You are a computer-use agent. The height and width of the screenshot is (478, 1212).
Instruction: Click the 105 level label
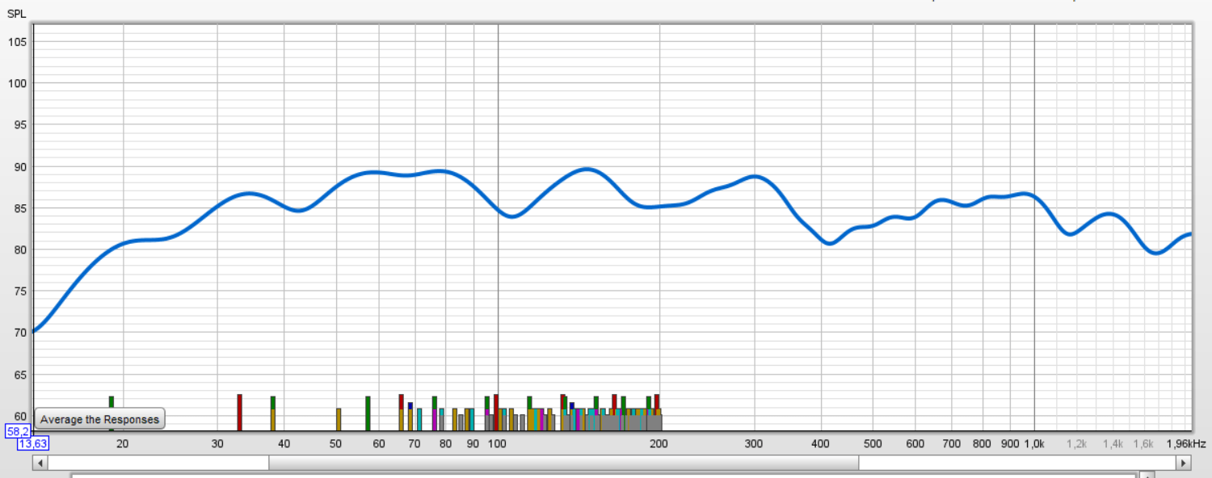pos(18,41)
